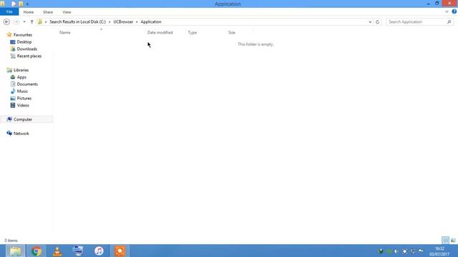Viewport: 458px width, 257px height.
Task: Click quick access Properties icon in title bar
Action: coord(14,4)
